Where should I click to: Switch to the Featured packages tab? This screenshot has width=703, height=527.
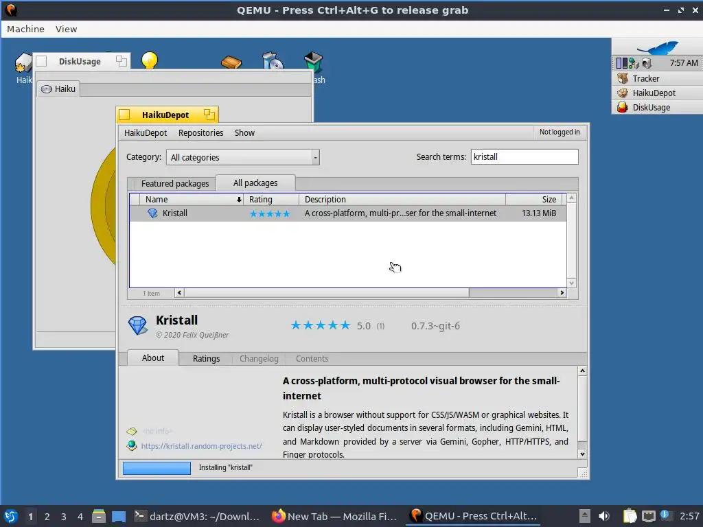coord(175,183)
